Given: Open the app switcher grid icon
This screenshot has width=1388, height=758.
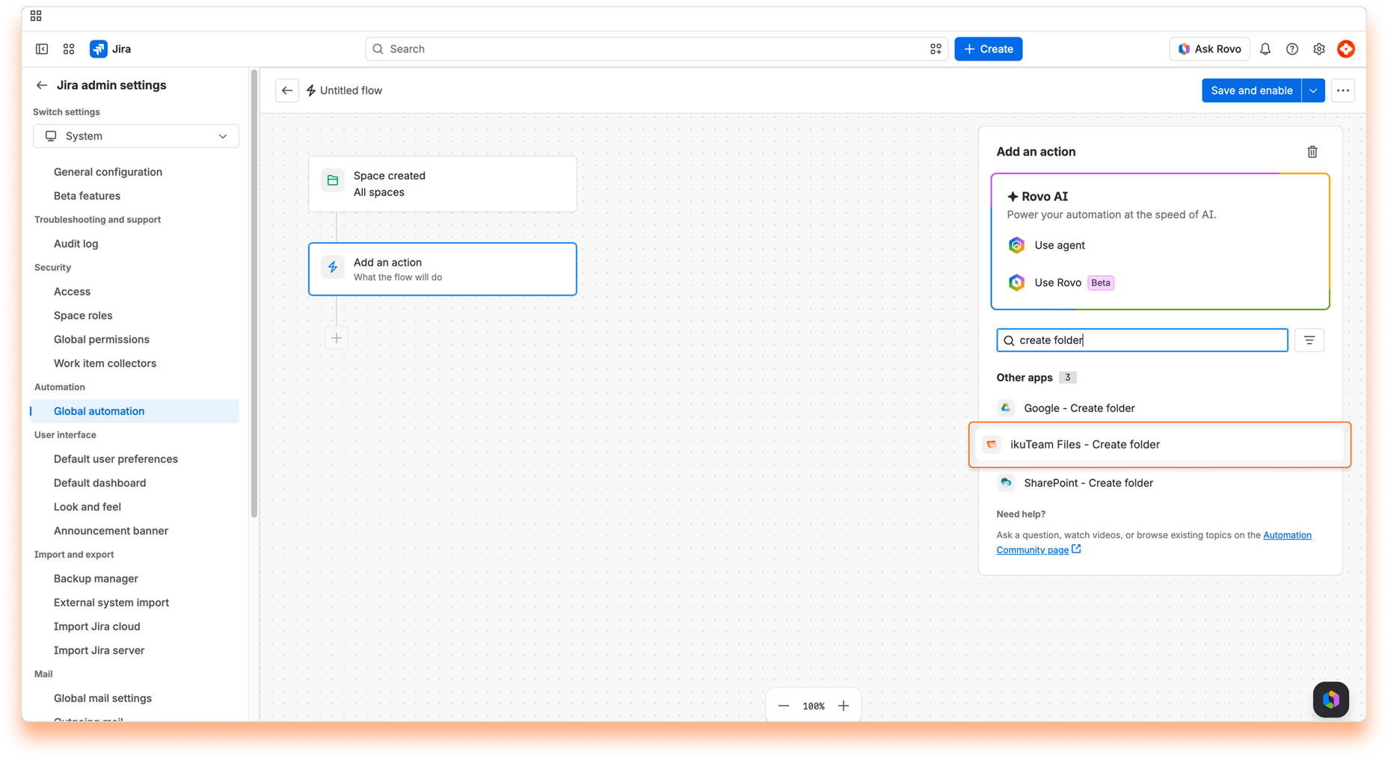Looking at the screenshot, I should [69, 49].
